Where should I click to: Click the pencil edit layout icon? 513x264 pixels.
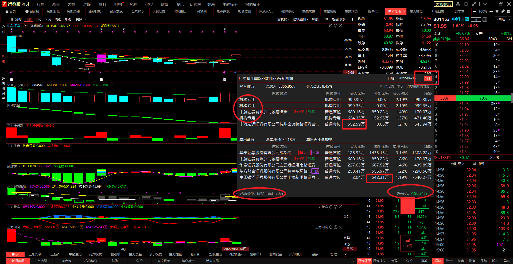[503, 11]
